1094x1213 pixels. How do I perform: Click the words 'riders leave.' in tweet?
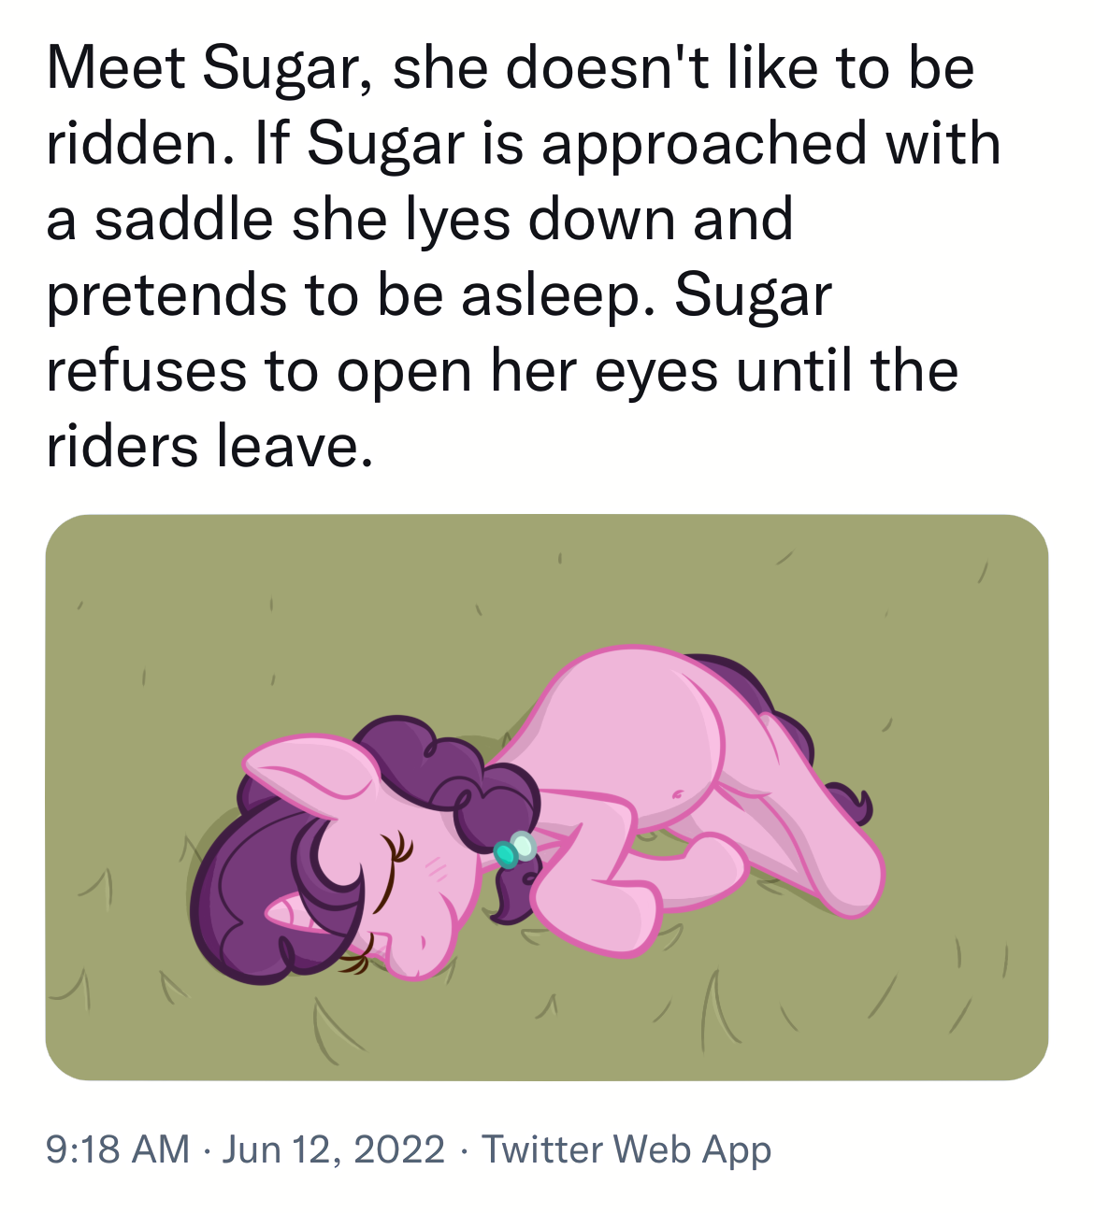pos(209,446)
